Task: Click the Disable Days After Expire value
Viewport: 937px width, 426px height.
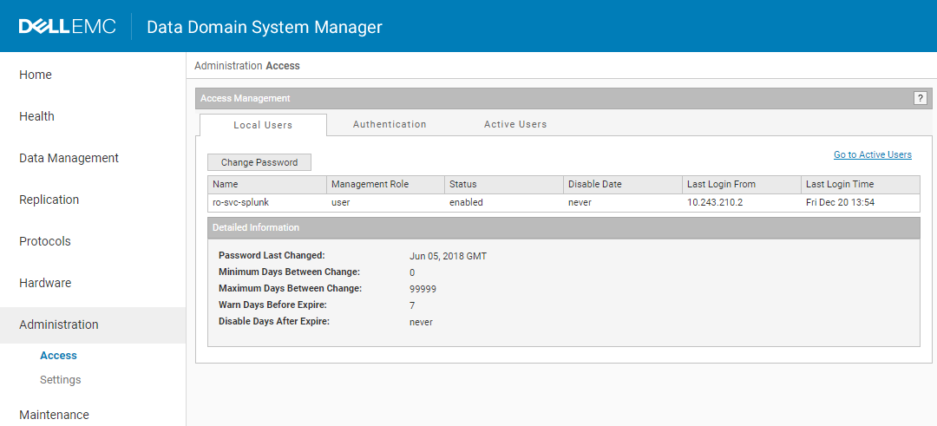Action: pyautogui.click(x=421, y=322)
